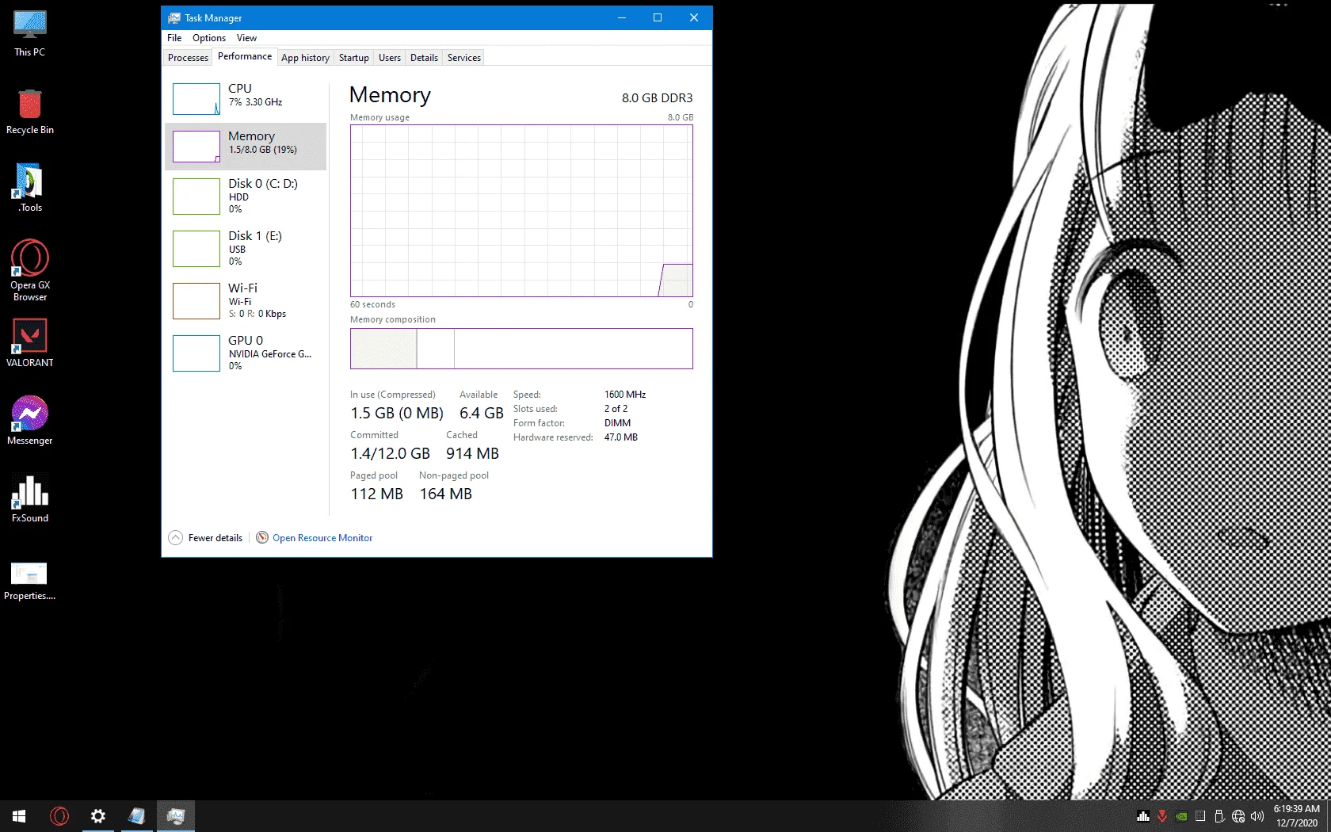Click the 164 MB non-paged pool value
This screenshot has height=832, width=1331.
point(445,494)
